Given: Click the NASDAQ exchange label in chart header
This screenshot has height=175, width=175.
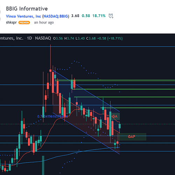Looking at the screenshot, I should tap(43, 38).
